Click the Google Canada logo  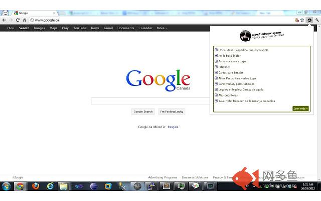pos(158,80)
